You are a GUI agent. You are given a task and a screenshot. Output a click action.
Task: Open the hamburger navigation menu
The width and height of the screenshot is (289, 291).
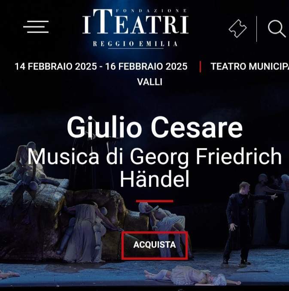click(x=36, y=27)
